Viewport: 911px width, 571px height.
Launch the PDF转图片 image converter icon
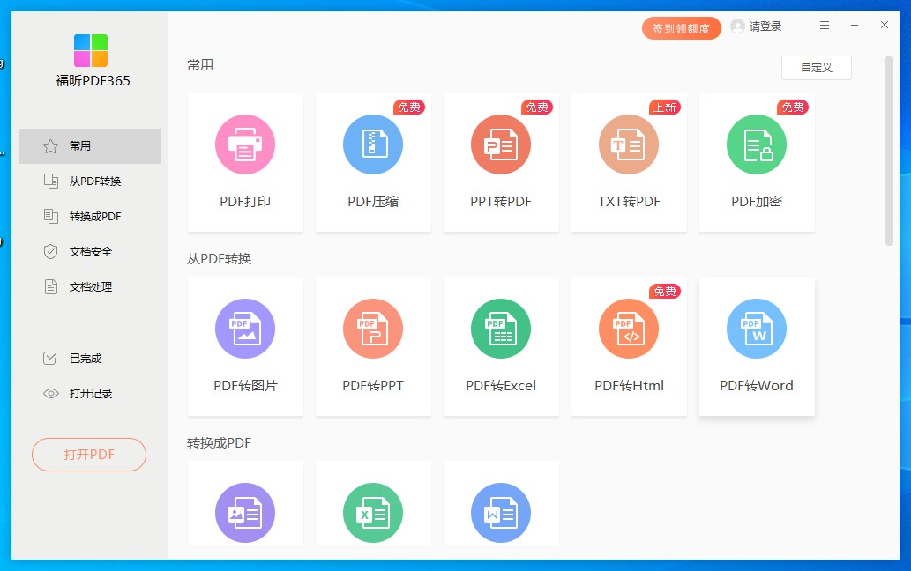pyautogui.click(x=245, y=329)
